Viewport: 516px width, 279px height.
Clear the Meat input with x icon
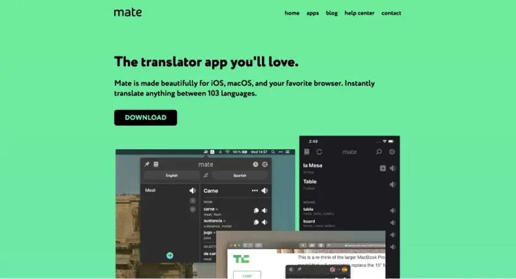pyautogui.click(x=193, y=201)
